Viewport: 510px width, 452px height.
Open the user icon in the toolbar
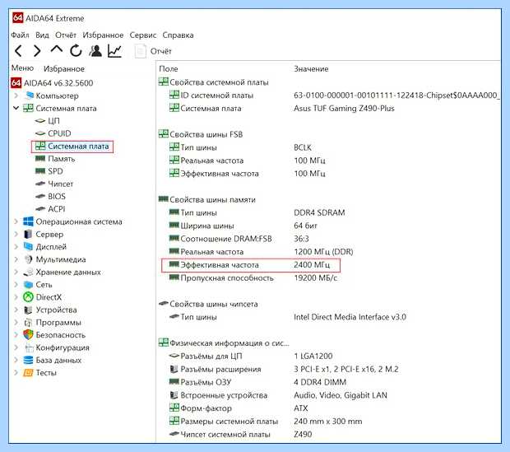click(x=95, y=51)
